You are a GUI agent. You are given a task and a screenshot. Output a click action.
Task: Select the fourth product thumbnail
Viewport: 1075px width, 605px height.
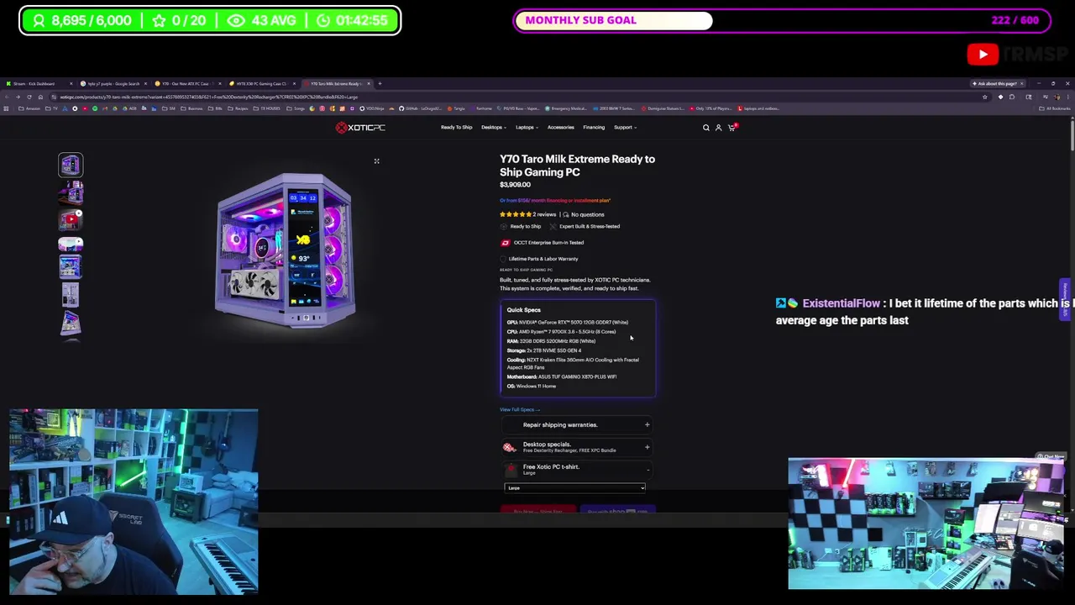coord(71,244)
